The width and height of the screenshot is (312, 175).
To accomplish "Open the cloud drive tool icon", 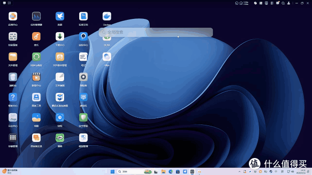I will (x=36, y=97).
